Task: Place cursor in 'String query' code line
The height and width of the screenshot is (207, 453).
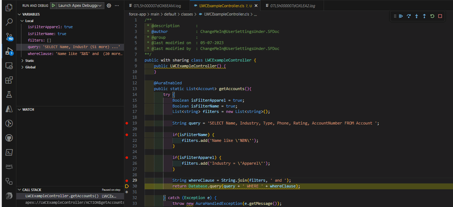Action: click(x=276, y=123)
